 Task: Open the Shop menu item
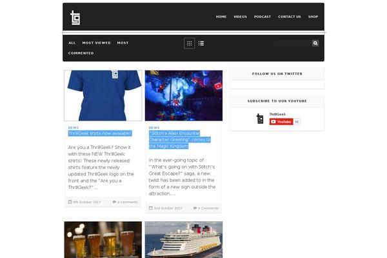click(x=313, y=17)
